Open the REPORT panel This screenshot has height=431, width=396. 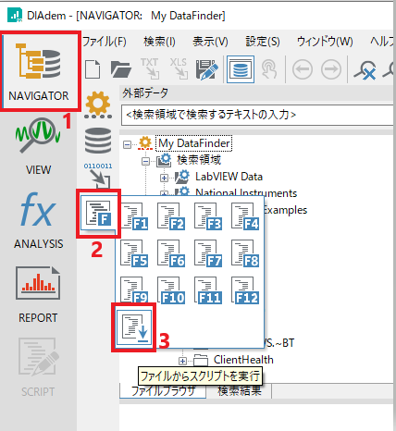[38, 294]
